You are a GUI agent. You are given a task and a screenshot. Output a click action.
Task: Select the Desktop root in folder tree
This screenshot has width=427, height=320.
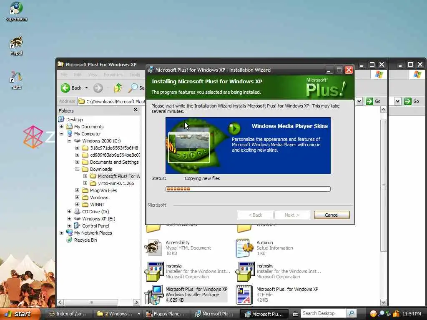[x=74, y=120]
